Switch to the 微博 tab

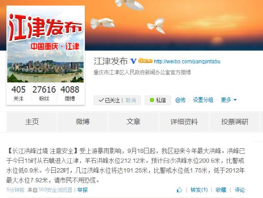click(83, 122)
